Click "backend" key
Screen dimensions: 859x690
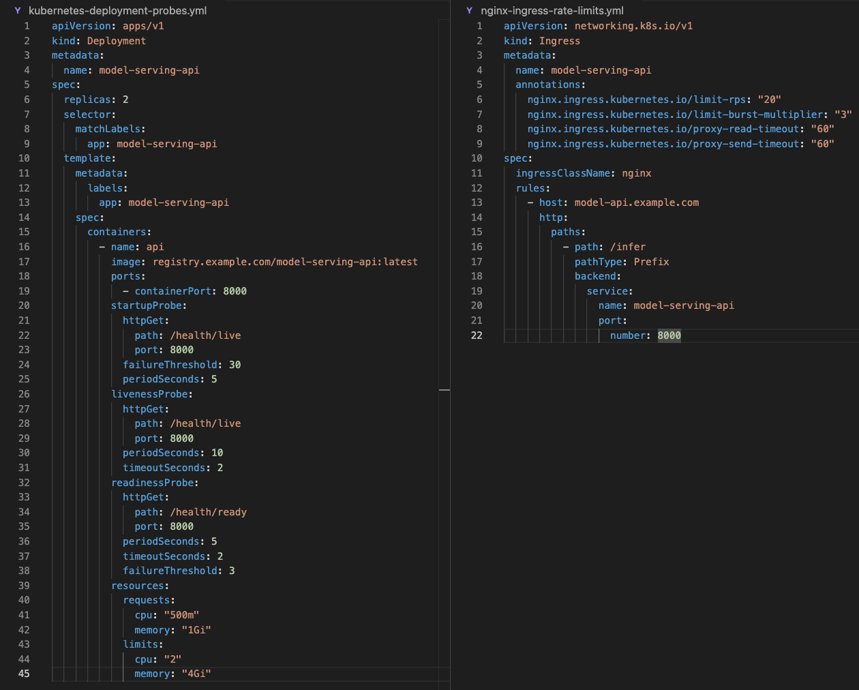[x=595, y=276]
